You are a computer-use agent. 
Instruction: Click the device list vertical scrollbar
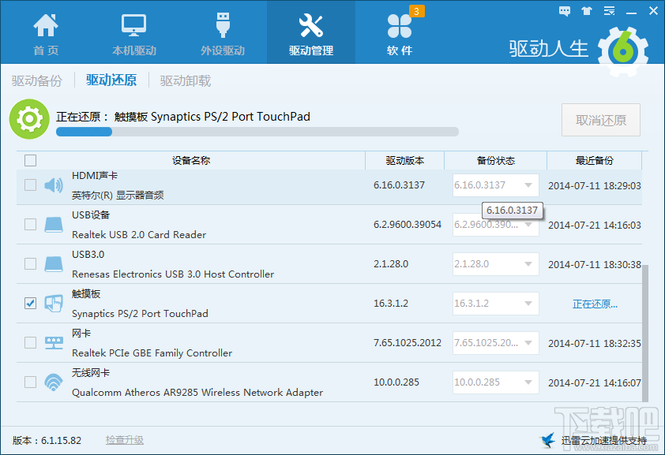[645, 333]
